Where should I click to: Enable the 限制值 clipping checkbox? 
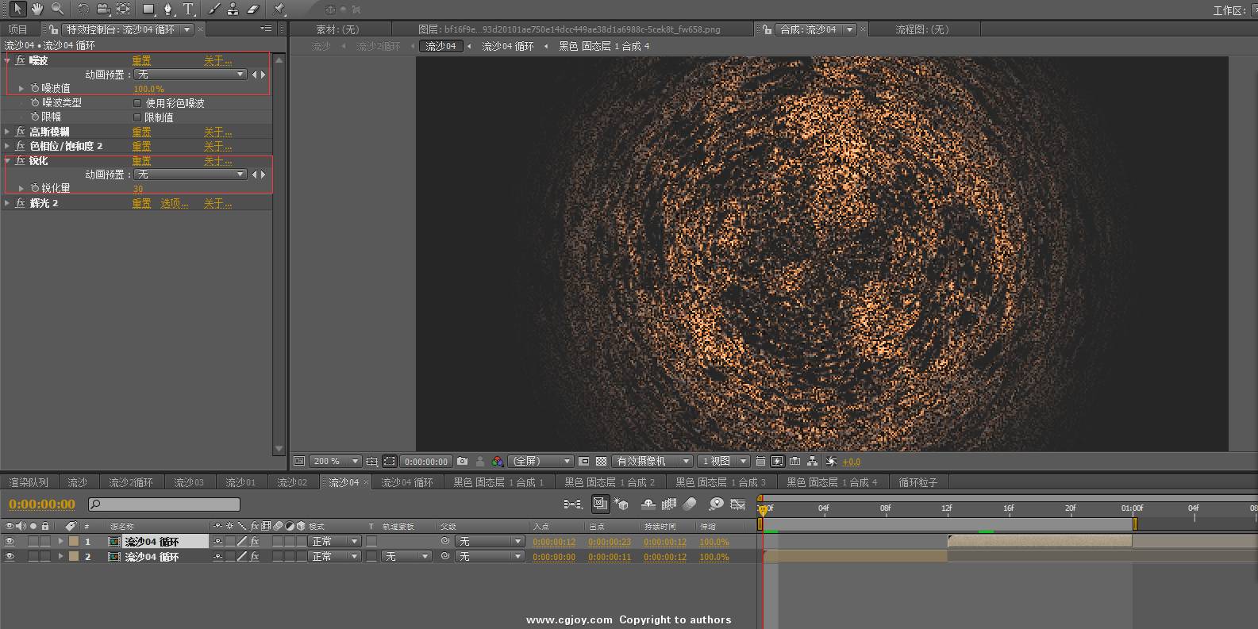click(137, 117)
